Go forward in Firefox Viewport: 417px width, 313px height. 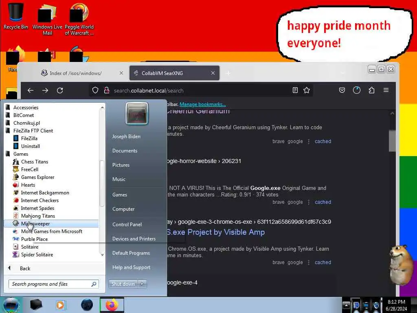pyautogui.click(x=45, y=90)
